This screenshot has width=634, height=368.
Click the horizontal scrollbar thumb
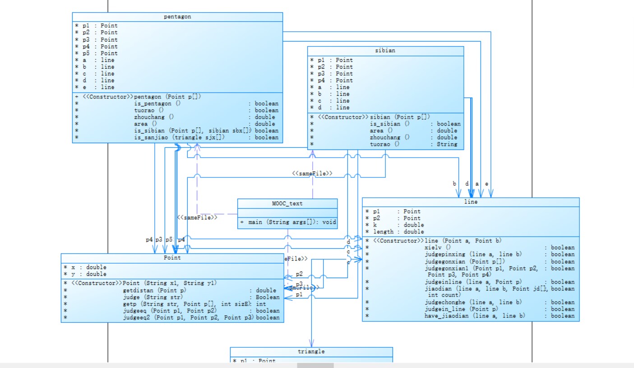(315, 365)
